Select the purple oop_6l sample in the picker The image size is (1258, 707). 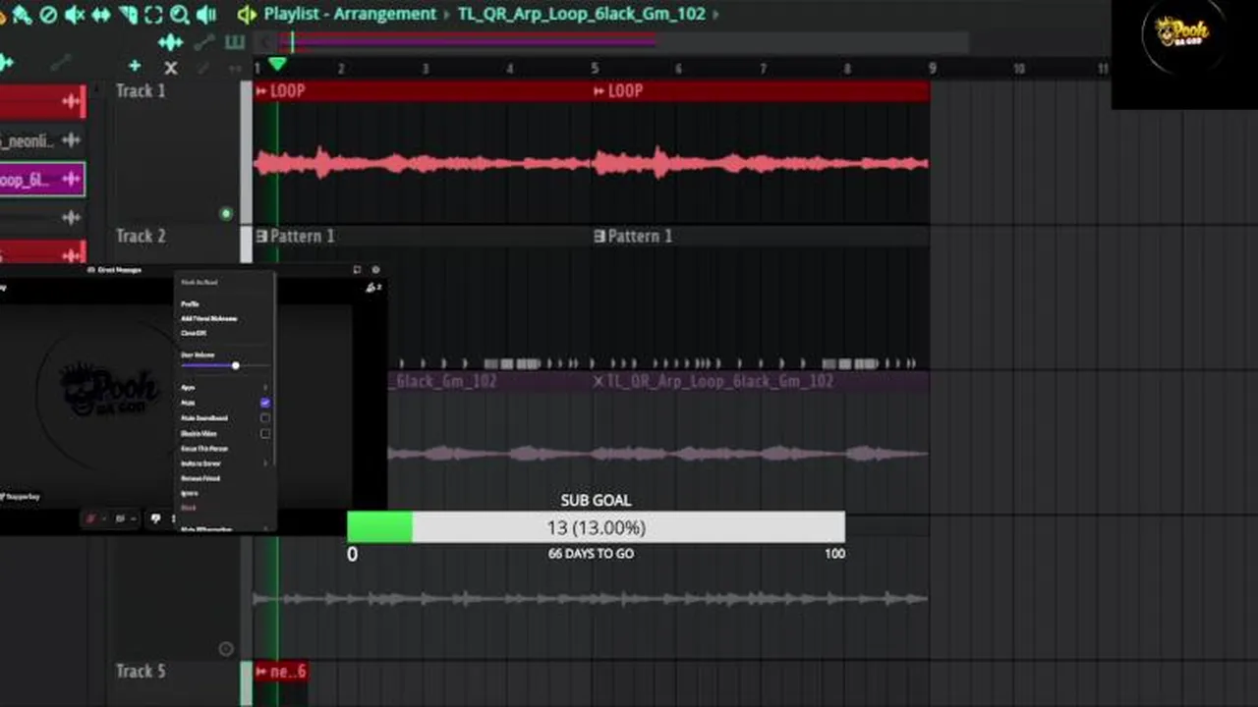[42, 180]
